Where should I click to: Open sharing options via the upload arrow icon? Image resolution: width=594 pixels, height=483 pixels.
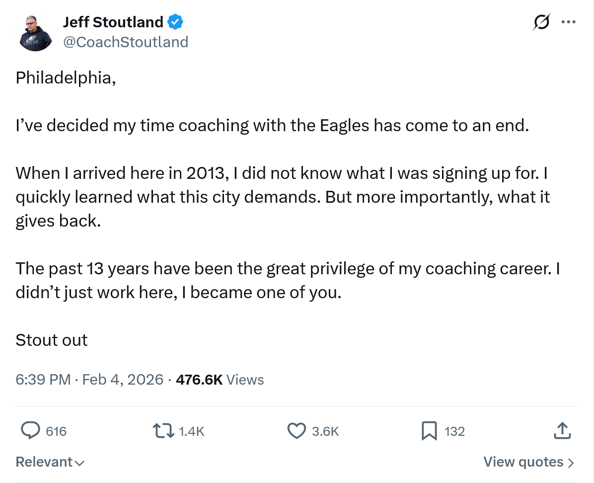pos(562,431)
